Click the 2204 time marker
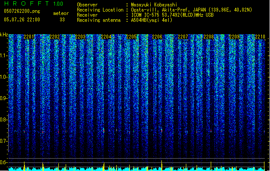The image size is (270, 171). coord(106,37)
